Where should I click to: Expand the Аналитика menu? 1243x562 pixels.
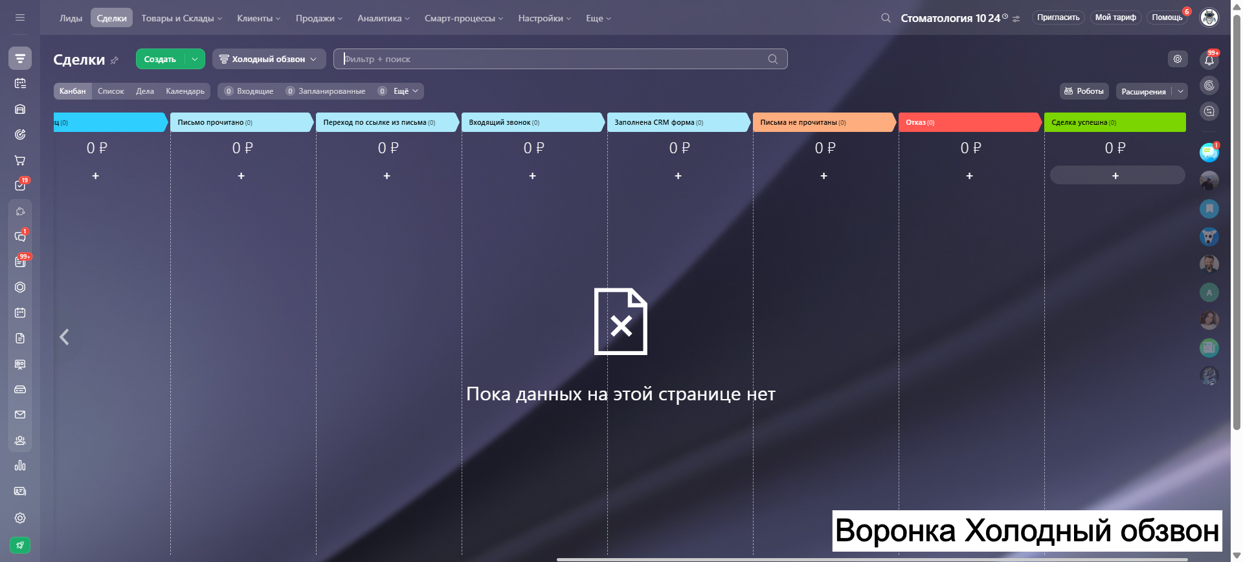(x=384, y=18)
